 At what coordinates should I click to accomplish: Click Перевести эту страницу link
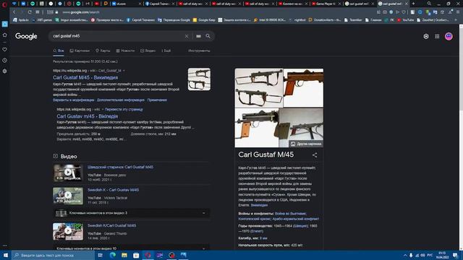point(124,109)
